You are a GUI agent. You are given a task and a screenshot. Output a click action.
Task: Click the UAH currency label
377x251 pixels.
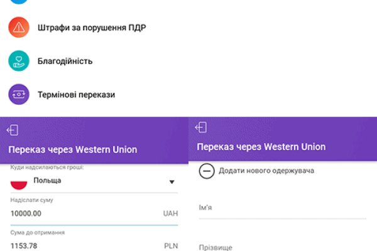coord(170,214)
